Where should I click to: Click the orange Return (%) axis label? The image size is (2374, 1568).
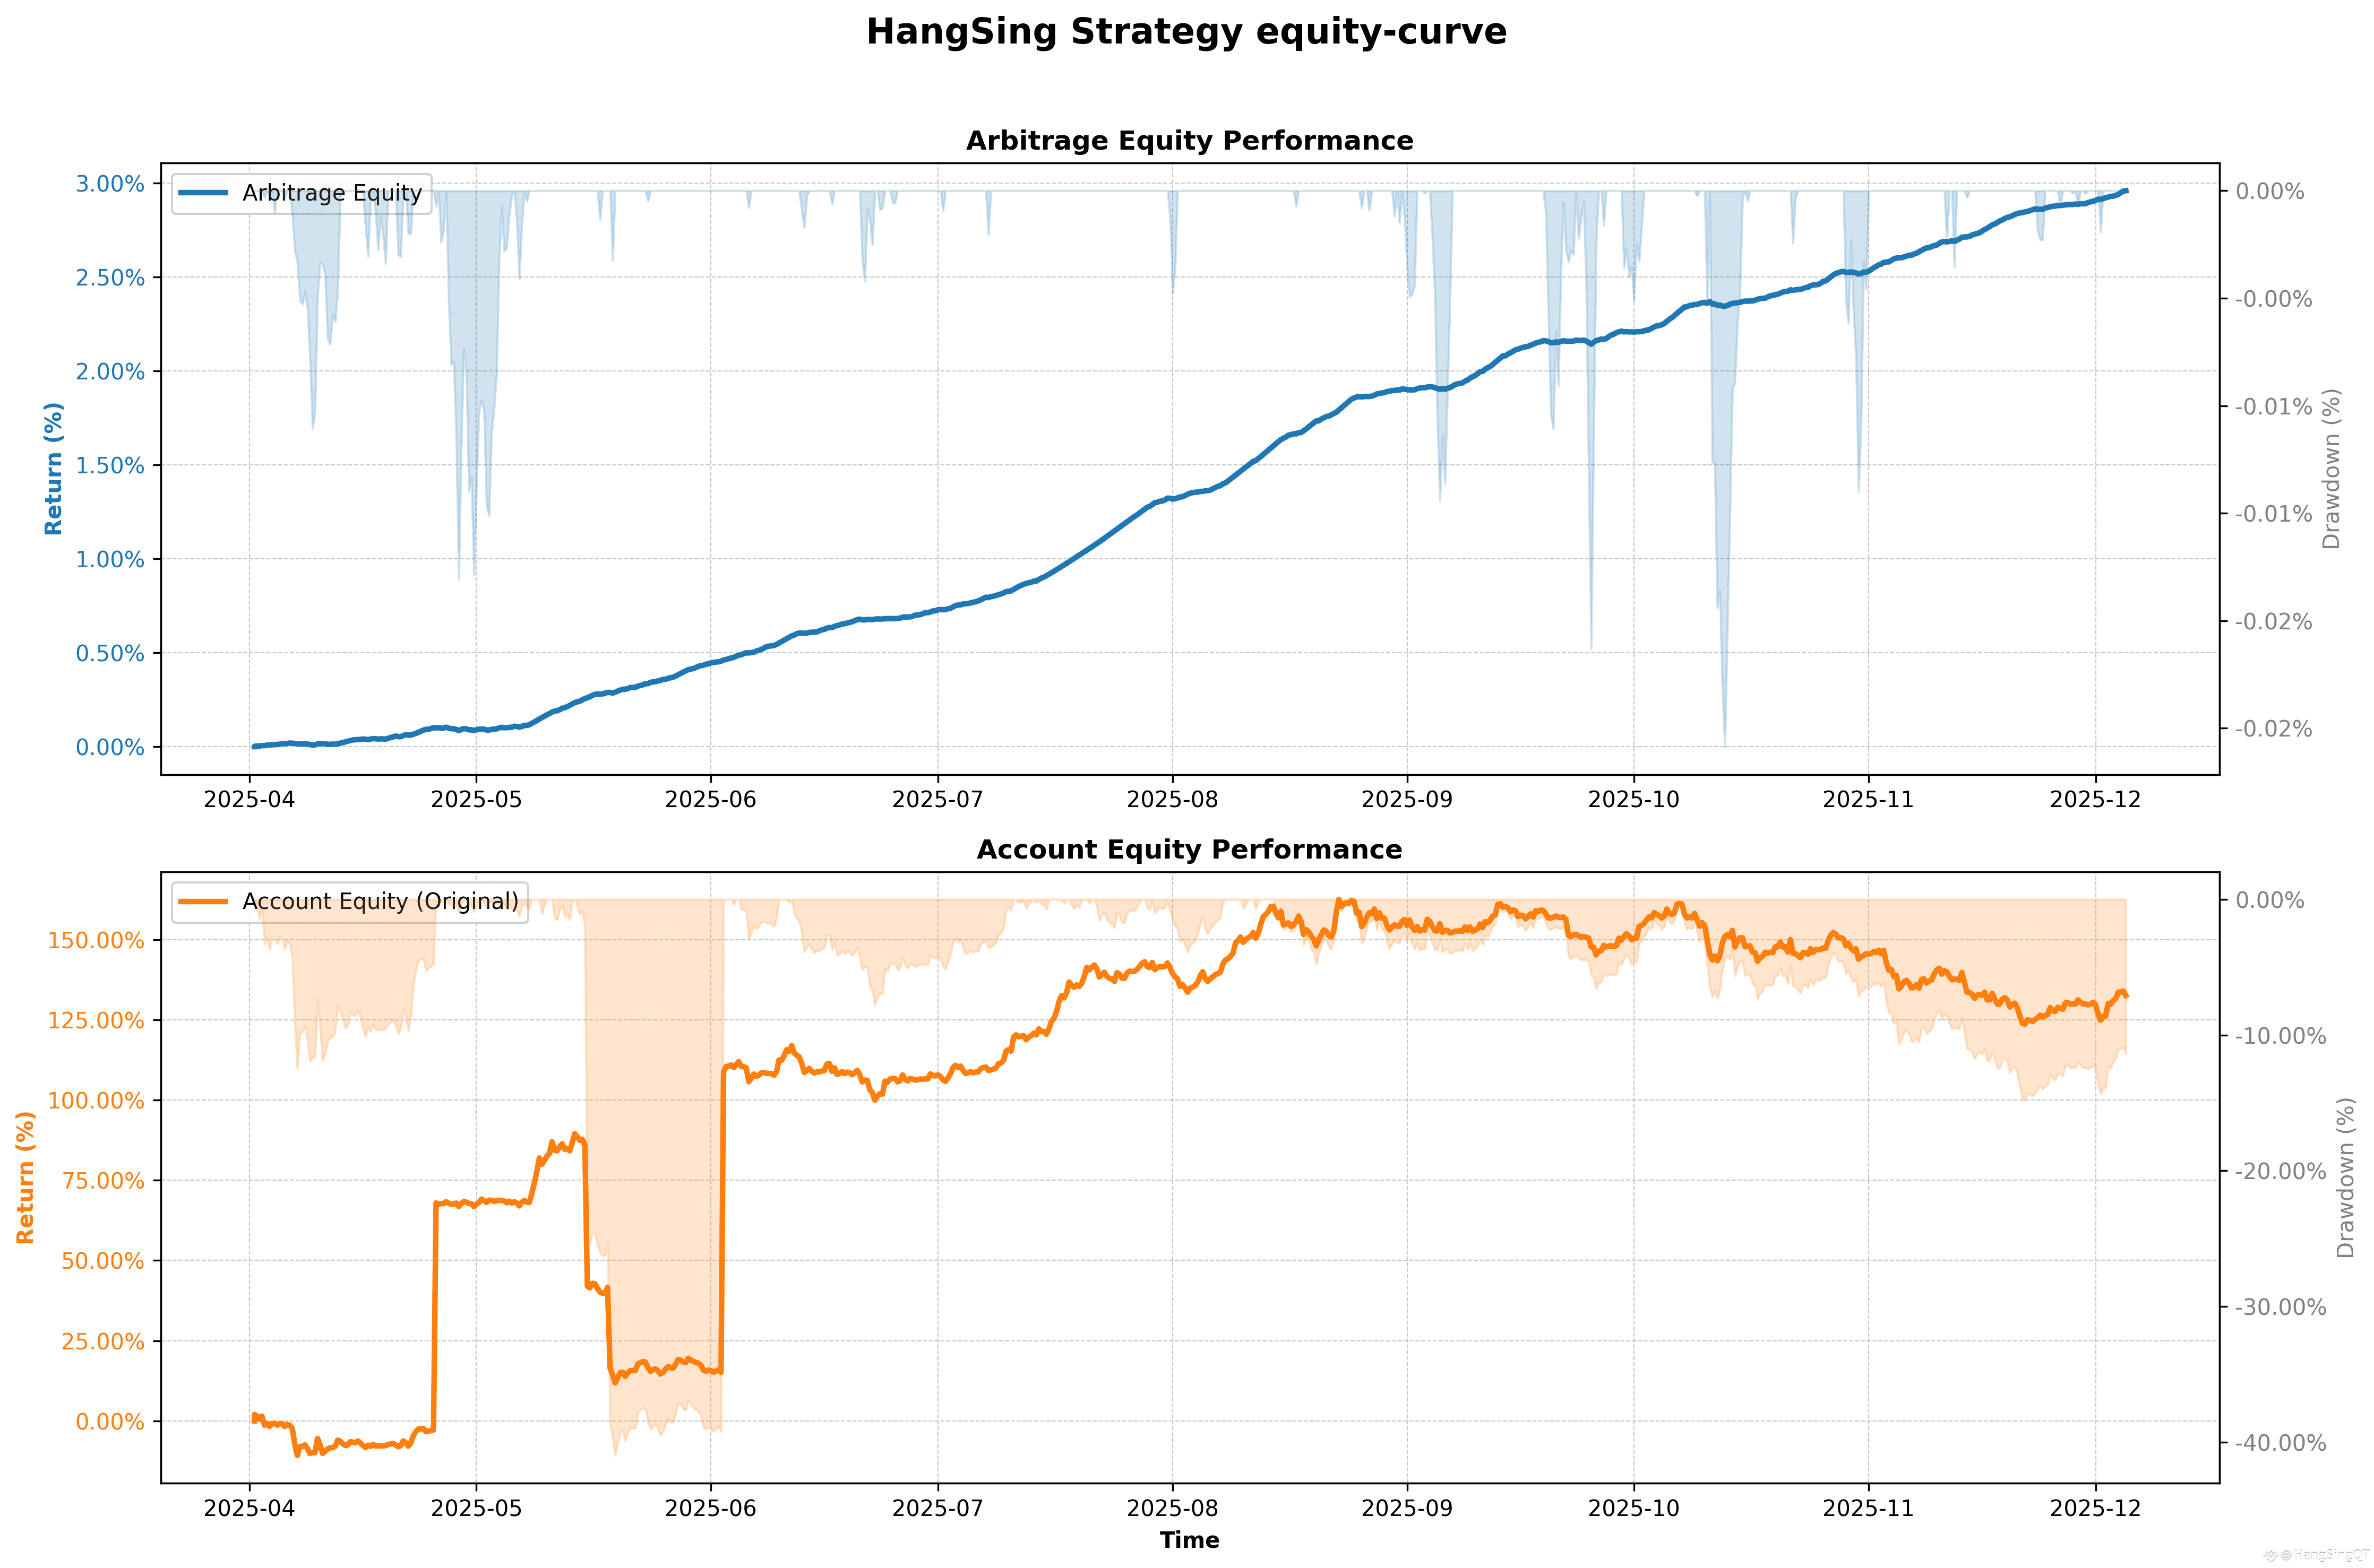[25, 1177]
